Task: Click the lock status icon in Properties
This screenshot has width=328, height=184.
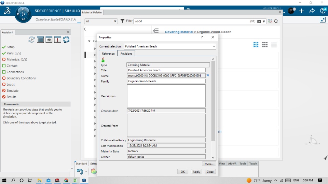Action: 103,60
